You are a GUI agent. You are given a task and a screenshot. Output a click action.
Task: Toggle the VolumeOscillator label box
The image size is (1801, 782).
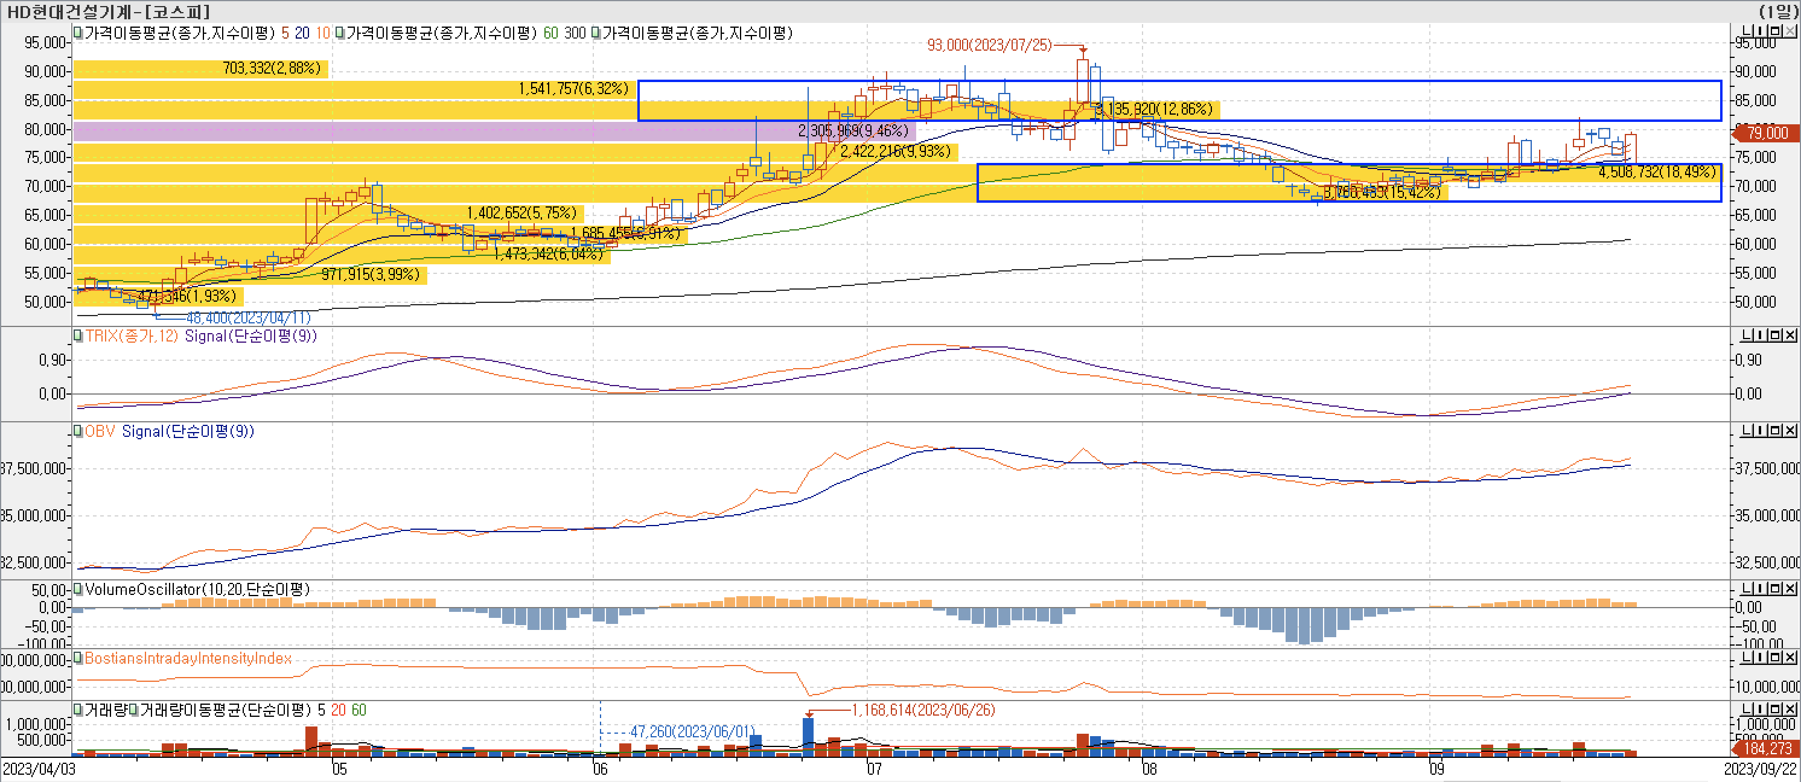pyautogui.click(x=78, y=589)
